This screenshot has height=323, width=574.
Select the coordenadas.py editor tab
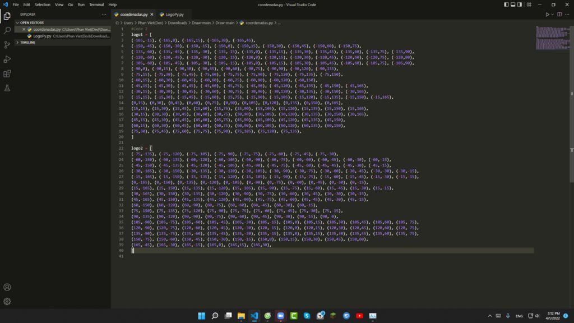(134, 14)
